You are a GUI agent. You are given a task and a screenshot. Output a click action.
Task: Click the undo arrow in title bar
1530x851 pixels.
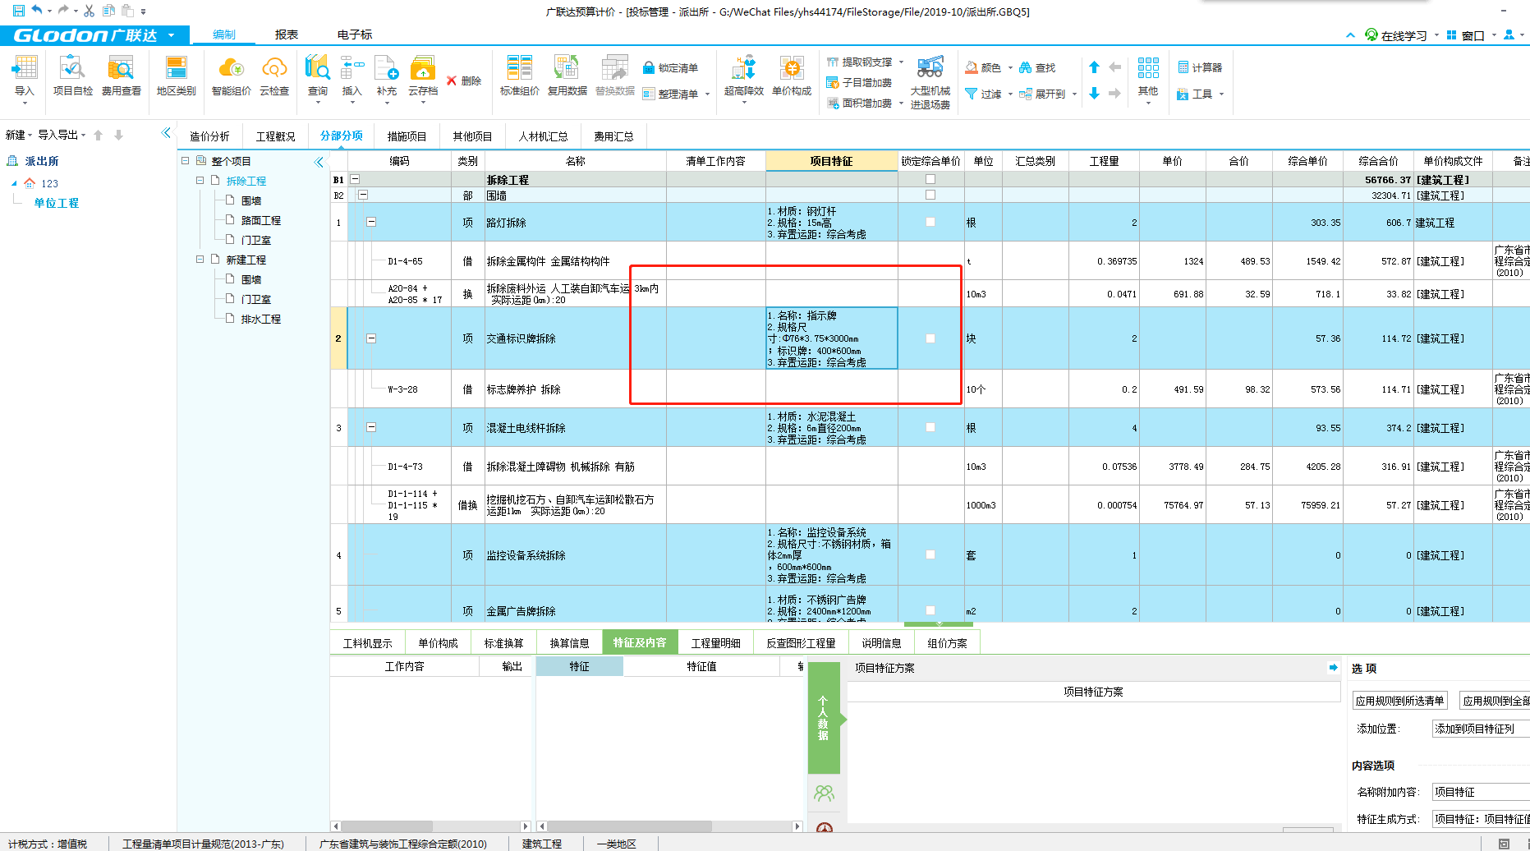tap(38, 11)
